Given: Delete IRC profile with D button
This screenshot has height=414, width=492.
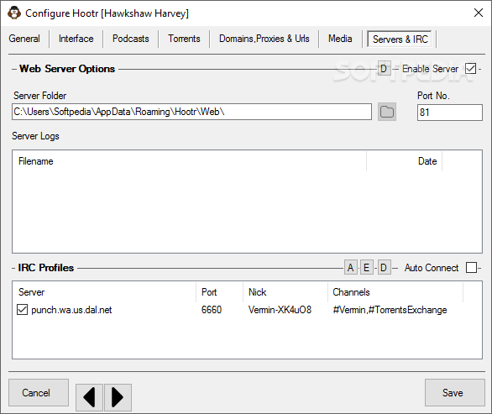Looking at the screenshot, I should pos(384,268).
